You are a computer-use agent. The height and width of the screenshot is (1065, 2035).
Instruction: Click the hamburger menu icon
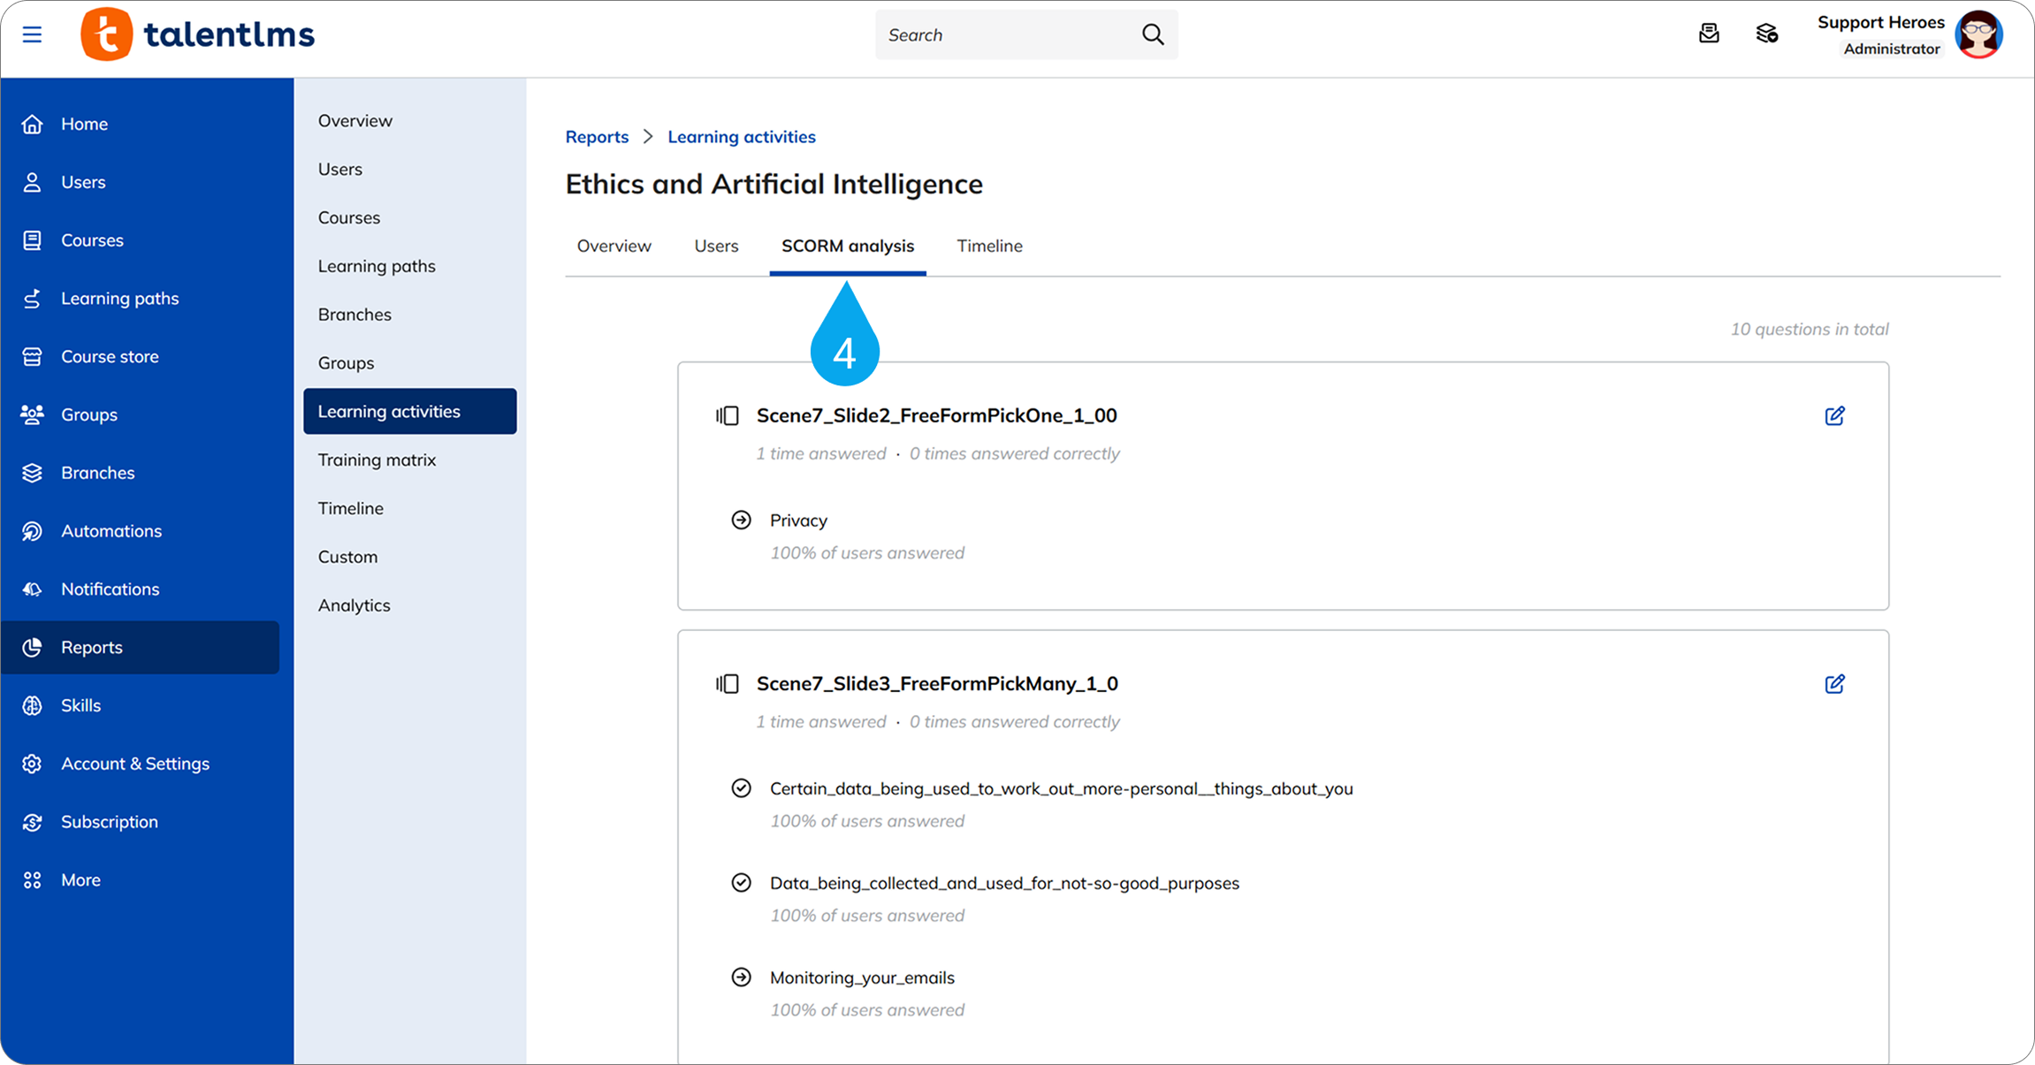[32, 34]
